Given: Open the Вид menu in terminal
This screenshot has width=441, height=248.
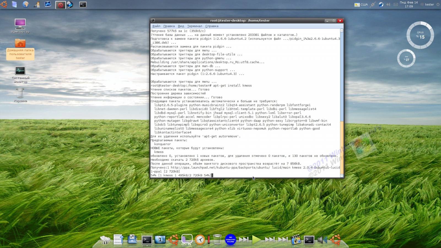Looking at the screenshot, I should pyautogui.click(x=181, y=26).
